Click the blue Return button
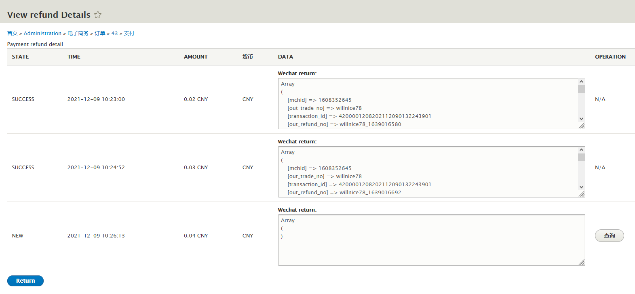 tap(25, 281)
